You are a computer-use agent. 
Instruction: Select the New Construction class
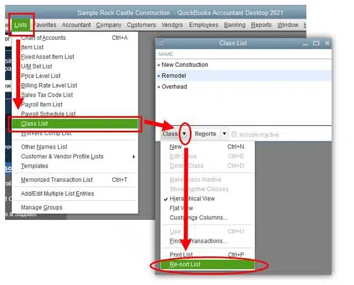tap(184, 65)
